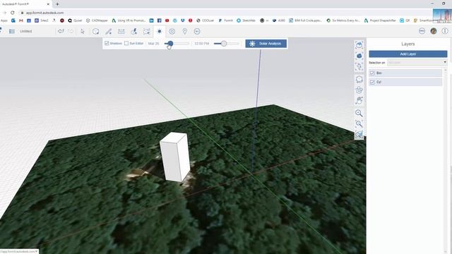Viewport: 452px width, 254px height.
Task: Click the time of day slider handle
Action: point(224,44)
